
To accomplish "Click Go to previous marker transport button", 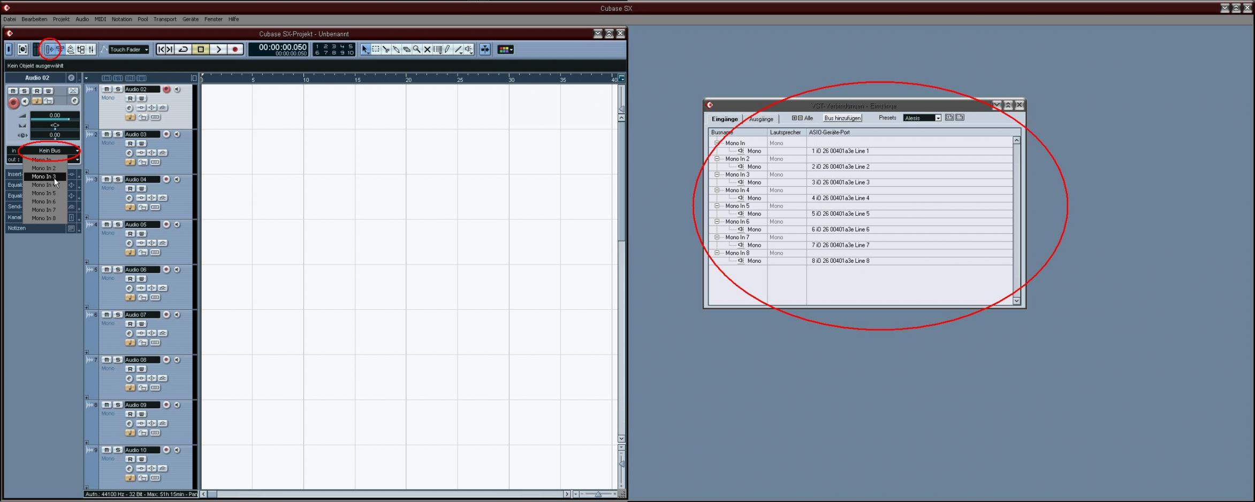I will (x=161, y=49).
